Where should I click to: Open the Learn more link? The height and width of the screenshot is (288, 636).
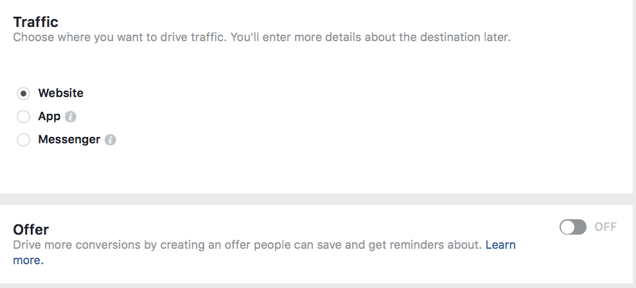(500, 245)
